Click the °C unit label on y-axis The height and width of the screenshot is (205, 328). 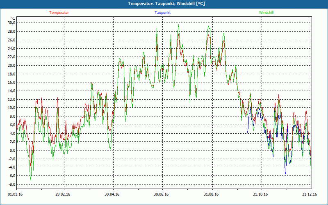[x=13, y=18]
